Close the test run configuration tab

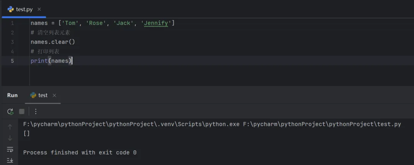coord(54,96)
